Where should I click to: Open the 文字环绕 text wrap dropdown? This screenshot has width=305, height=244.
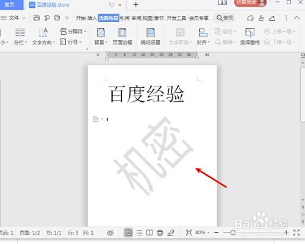[180, 37]
